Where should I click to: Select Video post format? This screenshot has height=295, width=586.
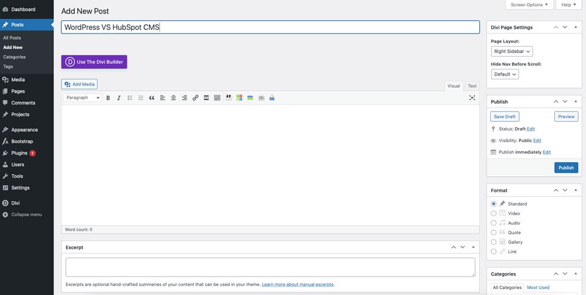coord(494,213)
